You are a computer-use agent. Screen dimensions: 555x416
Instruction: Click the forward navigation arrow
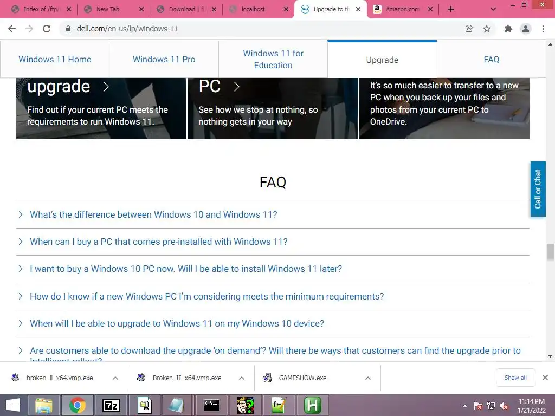pos(29,29)
